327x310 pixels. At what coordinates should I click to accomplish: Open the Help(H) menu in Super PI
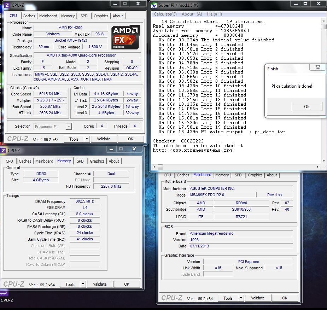click(214, 14)
